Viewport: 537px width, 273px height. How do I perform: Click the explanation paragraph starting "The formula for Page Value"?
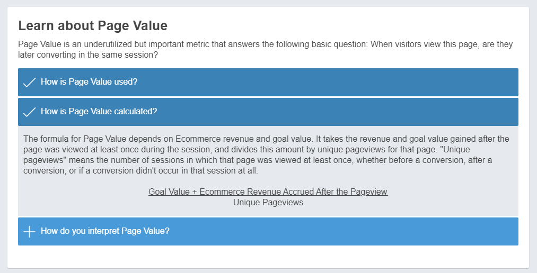click(x=266, y=155)
